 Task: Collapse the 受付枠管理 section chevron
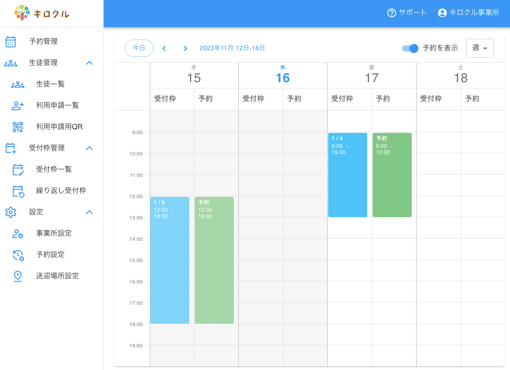pos(89,148)
